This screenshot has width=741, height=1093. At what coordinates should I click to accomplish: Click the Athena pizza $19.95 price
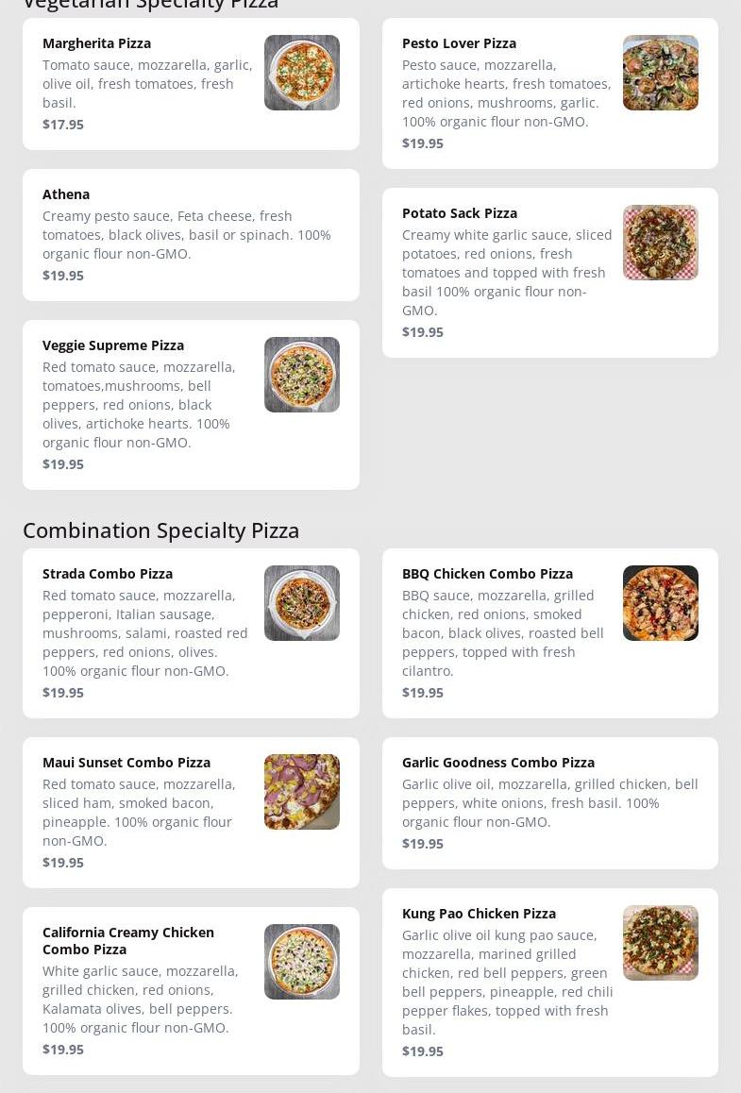click(63, 276)
